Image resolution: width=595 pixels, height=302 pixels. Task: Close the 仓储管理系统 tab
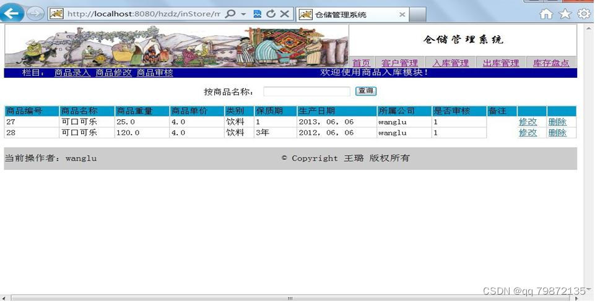point(402,15)
